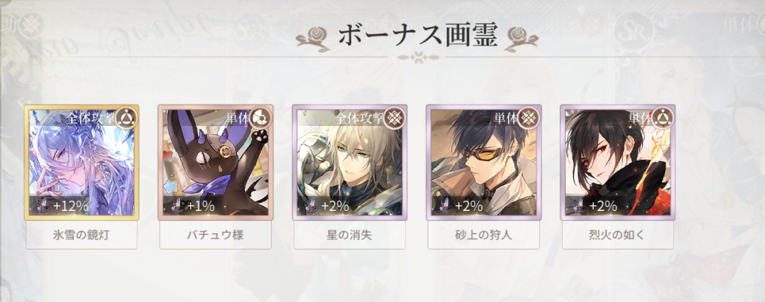Click the element icon on 氷雪の鏡灯 card

127,118
